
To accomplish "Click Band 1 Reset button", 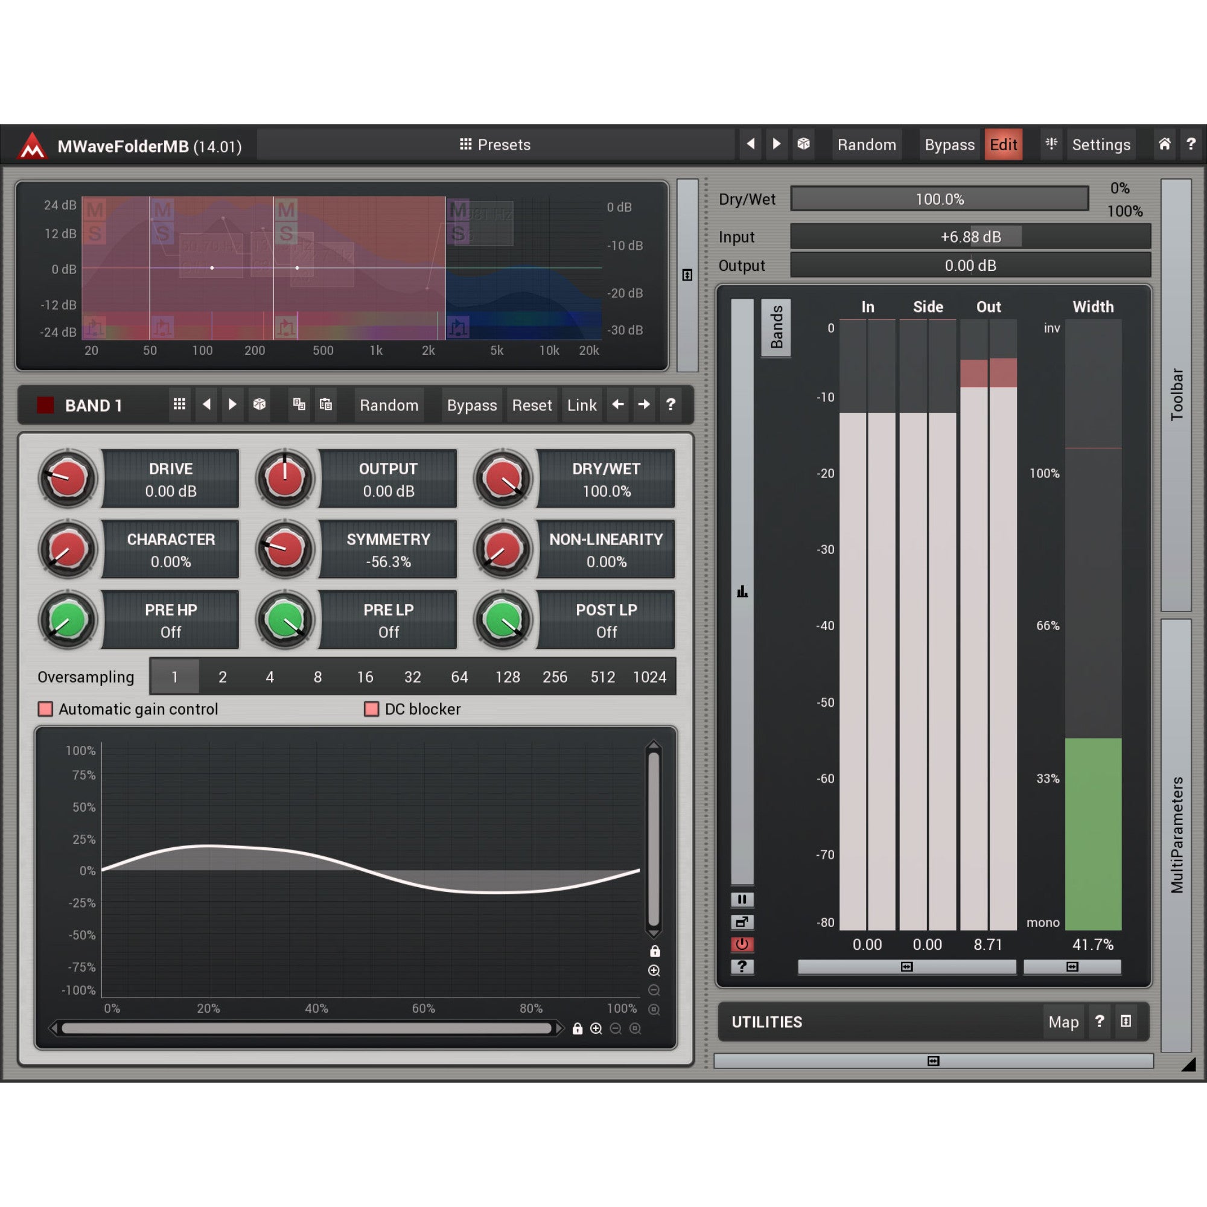I will tap(532, 406).
